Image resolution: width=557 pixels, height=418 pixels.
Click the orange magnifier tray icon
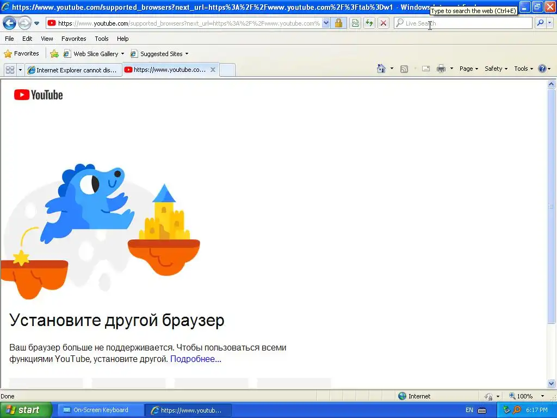517,410
